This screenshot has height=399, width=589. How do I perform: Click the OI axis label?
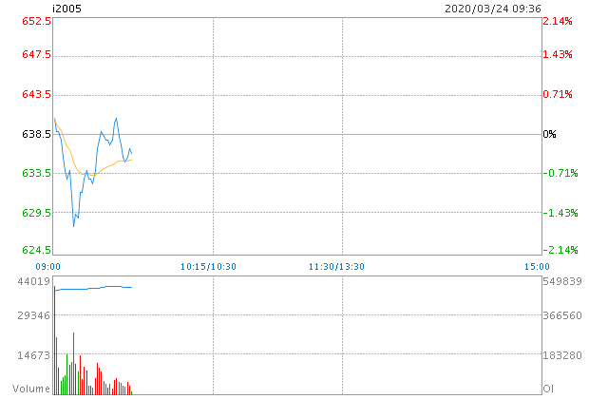click(x=548, y=389)
